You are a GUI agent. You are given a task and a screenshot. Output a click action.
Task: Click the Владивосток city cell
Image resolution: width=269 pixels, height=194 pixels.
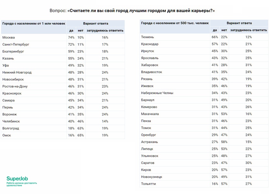(x=152, y=72)
